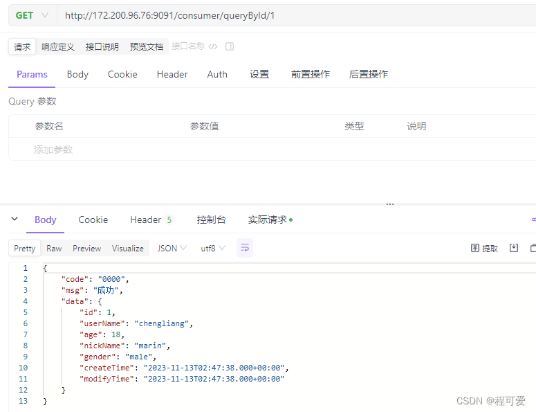
Task: Click the request URL input field
Action: 296,15
